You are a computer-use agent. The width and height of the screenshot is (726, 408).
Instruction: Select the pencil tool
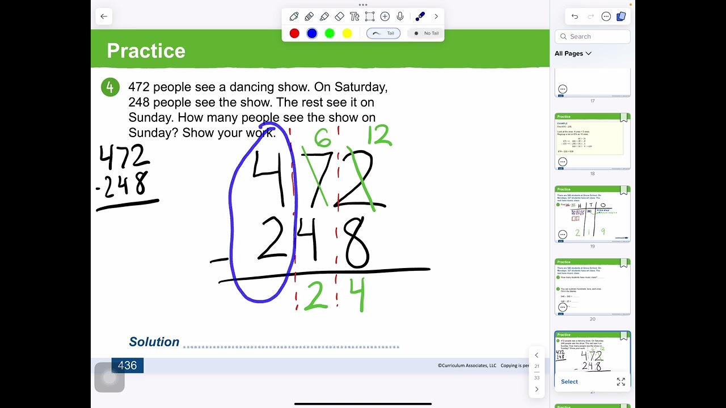(x=309, y=16)
